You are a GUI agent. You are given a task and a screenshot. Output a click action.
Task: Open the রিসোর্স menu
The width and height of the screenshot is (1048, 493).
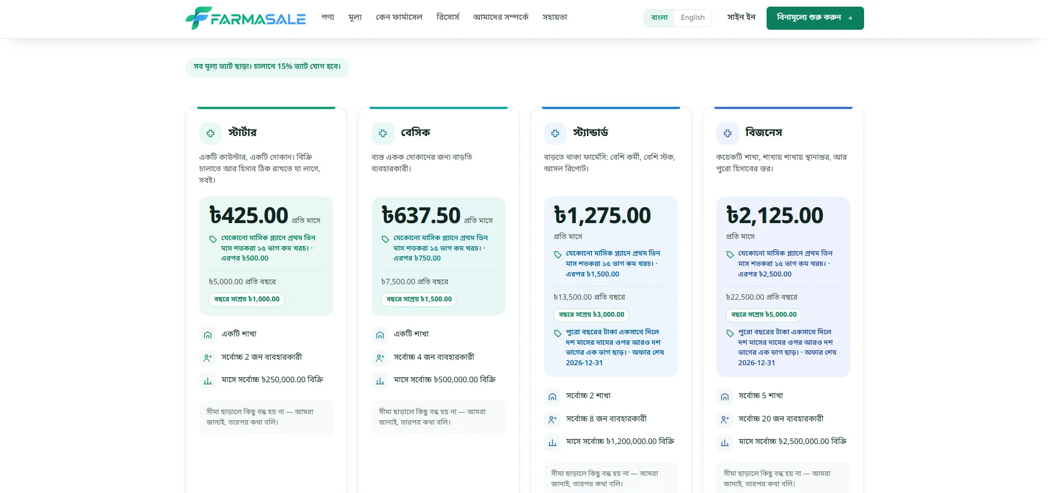tap(448, 17)
